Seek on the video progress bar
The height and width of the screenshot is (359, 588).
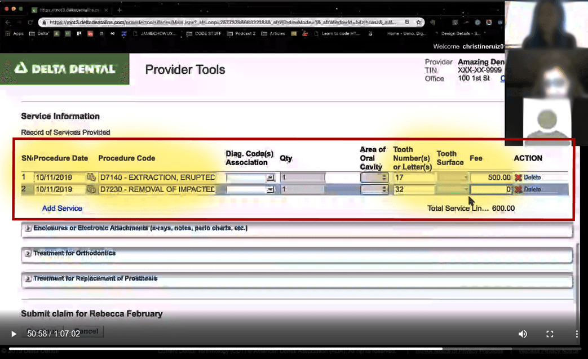point(294,348)
